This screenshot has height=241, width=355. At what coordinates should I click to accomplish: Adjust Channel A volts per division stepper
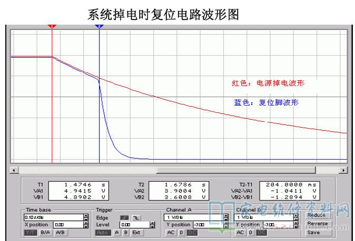click(226, 216)
